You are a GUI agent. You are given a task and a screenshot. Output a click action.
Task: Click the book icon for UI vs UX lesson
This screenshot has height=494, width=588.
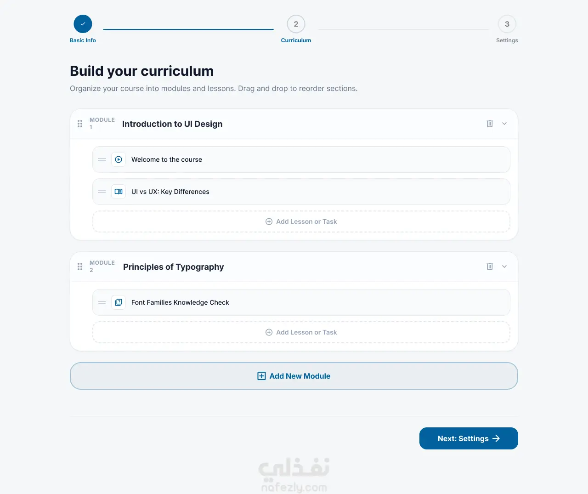pyautogui.click(x=119, y=192)
